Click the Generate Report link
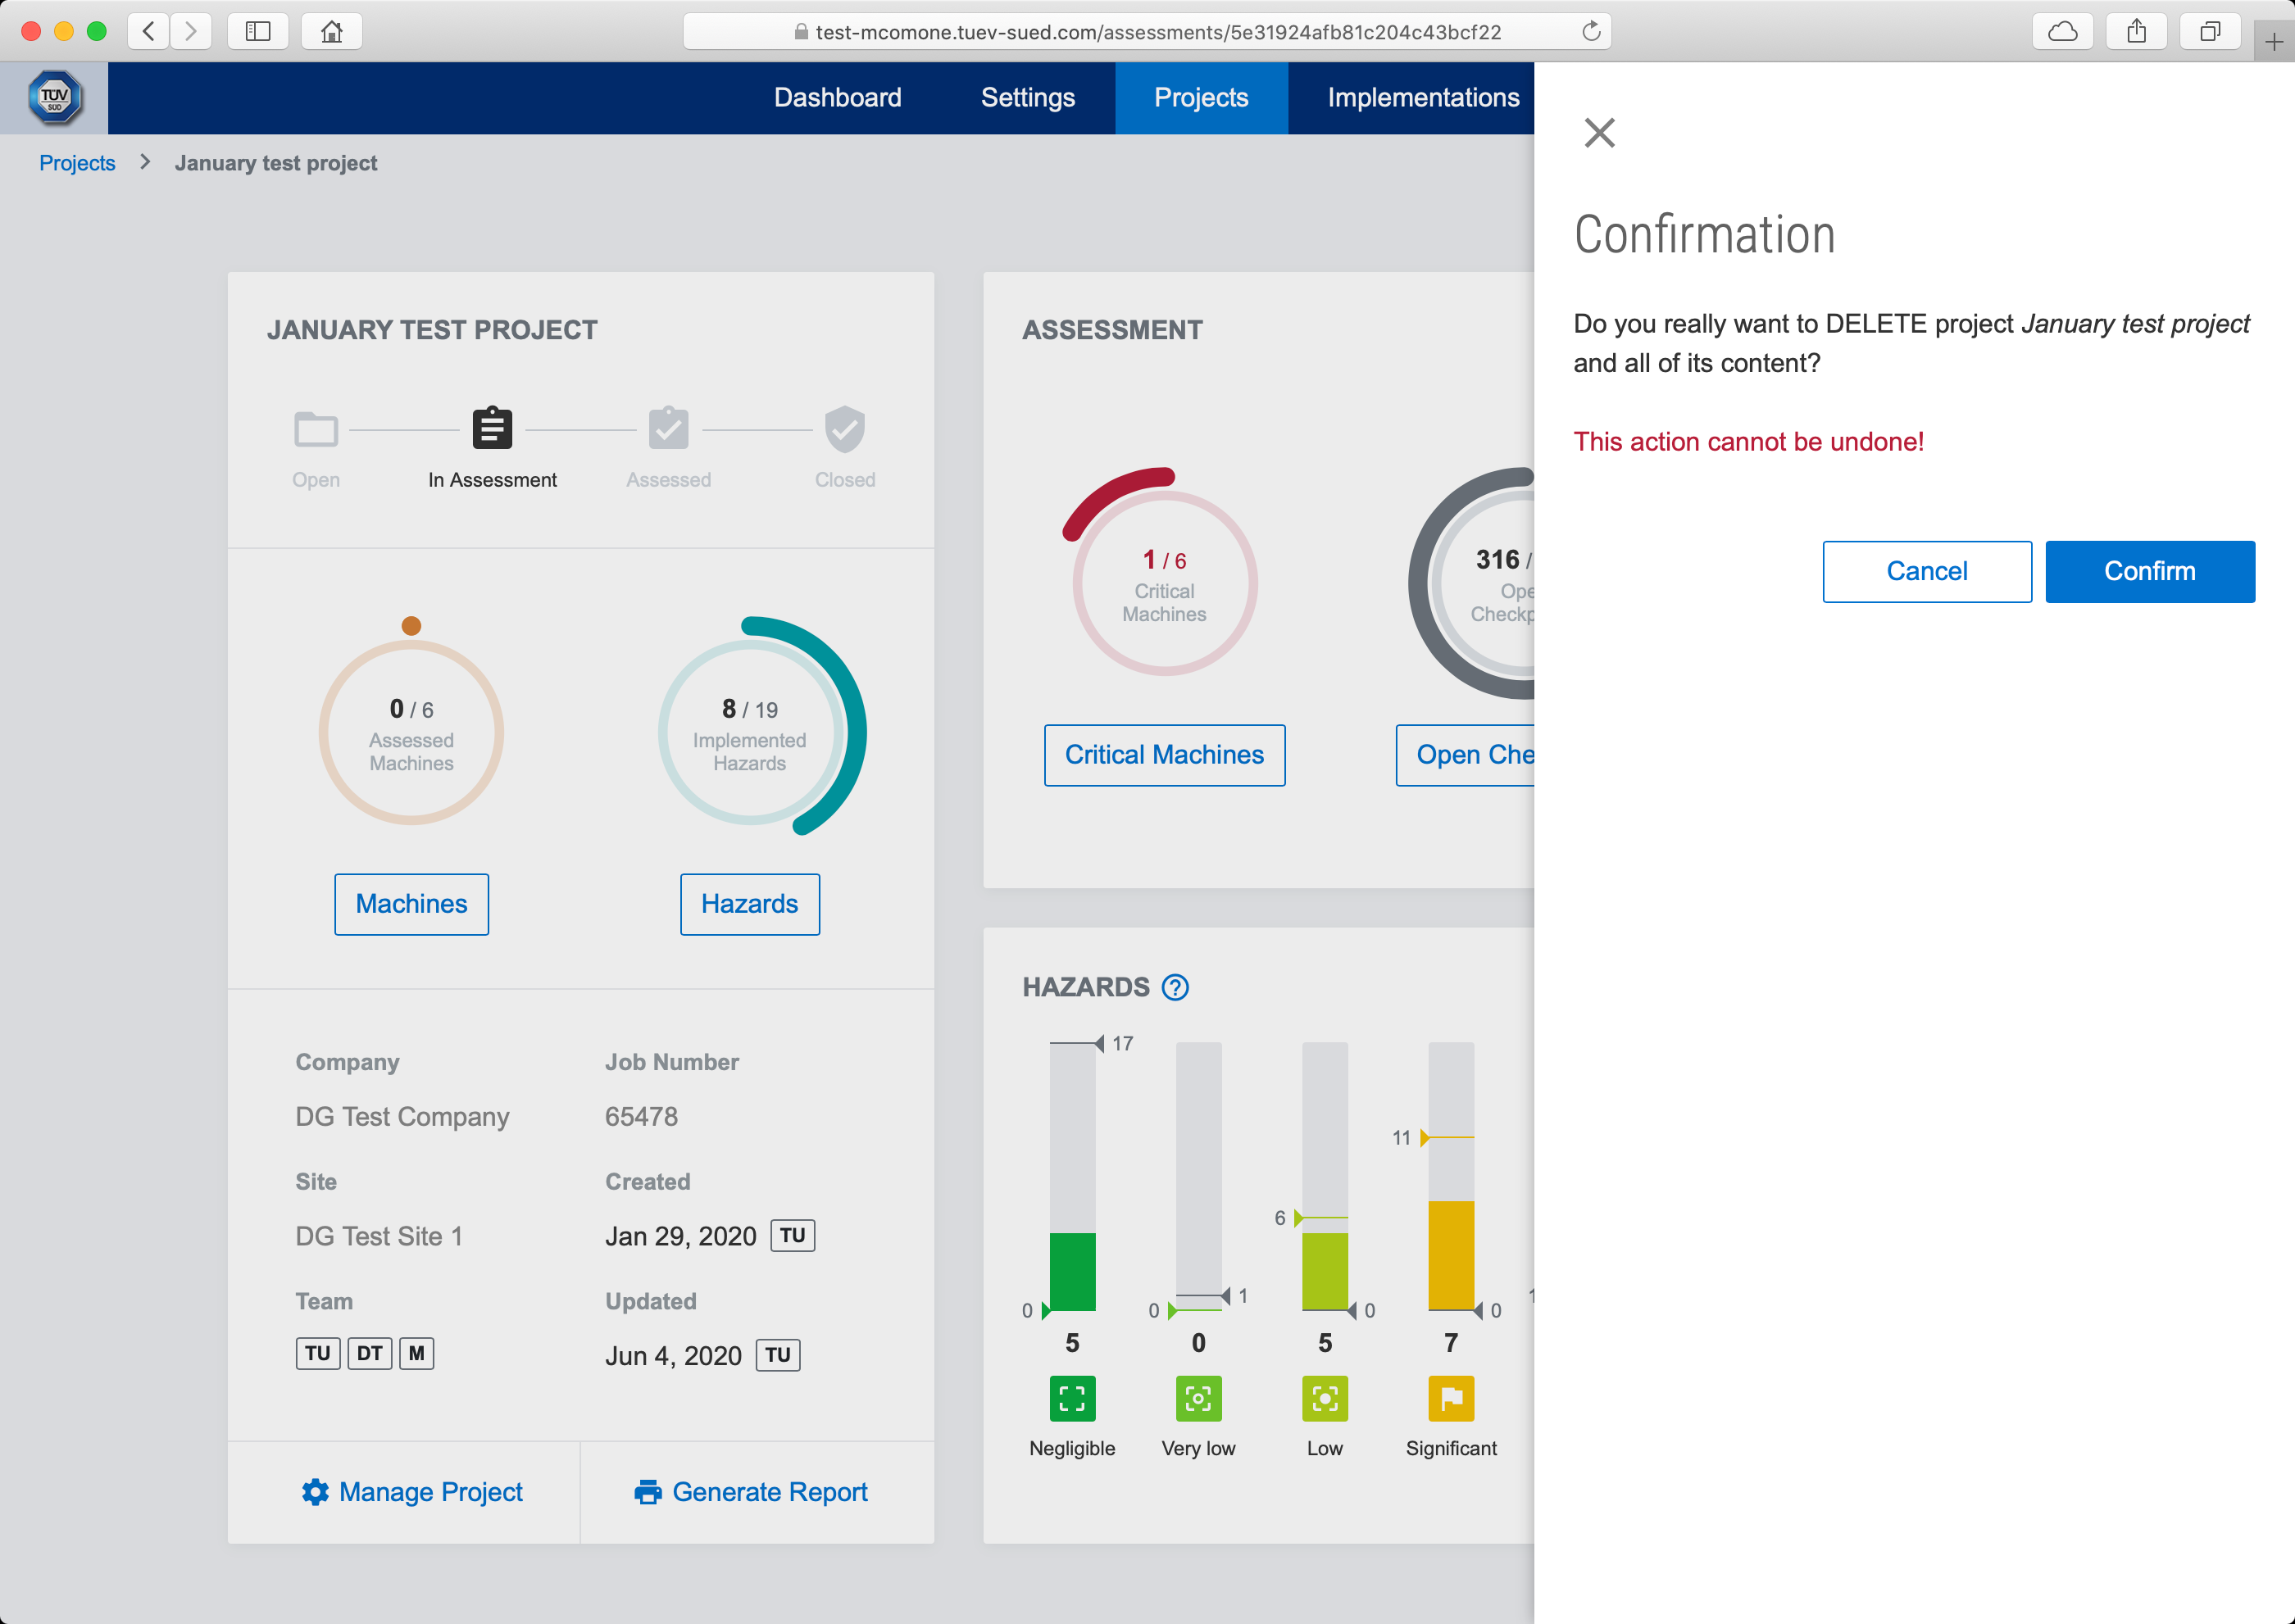The height and width of the screenshot is (1624, 2295). (752, 1491)
